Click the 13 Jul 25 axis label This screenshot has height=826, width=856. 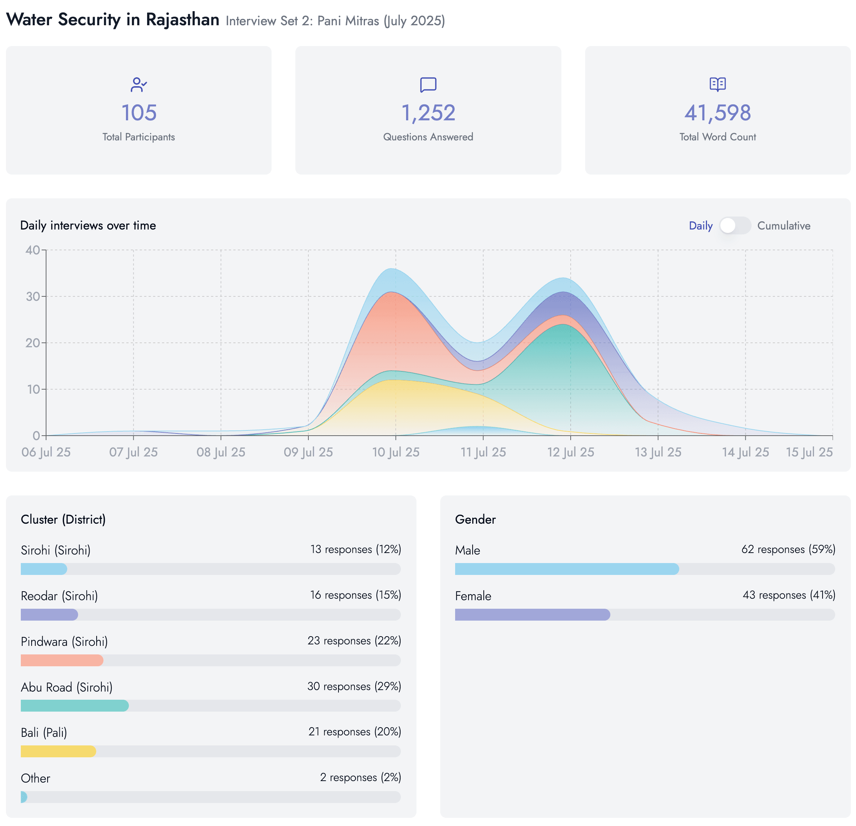[x=658, y=452]
